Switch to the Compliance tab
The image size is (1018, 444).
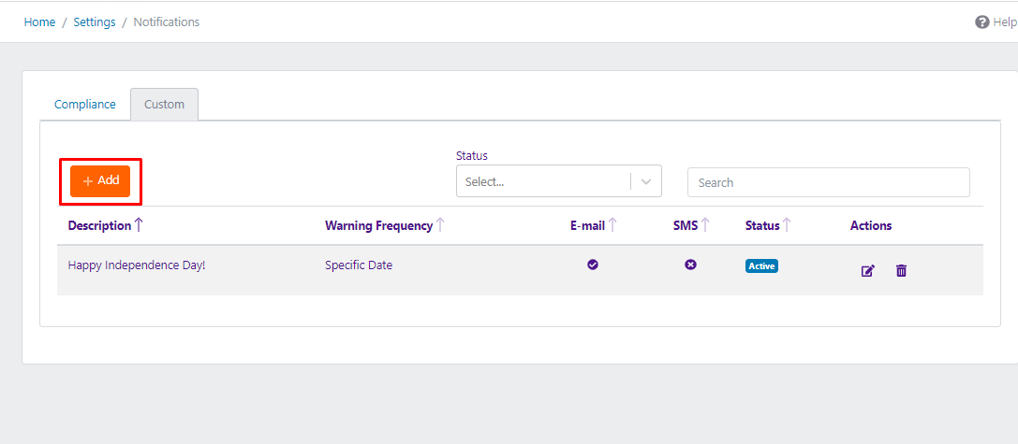(x=85, y=105)
